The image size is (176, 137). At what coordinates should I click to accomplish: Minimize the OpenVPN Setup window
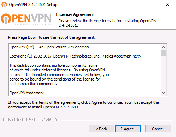pos(135,5)
